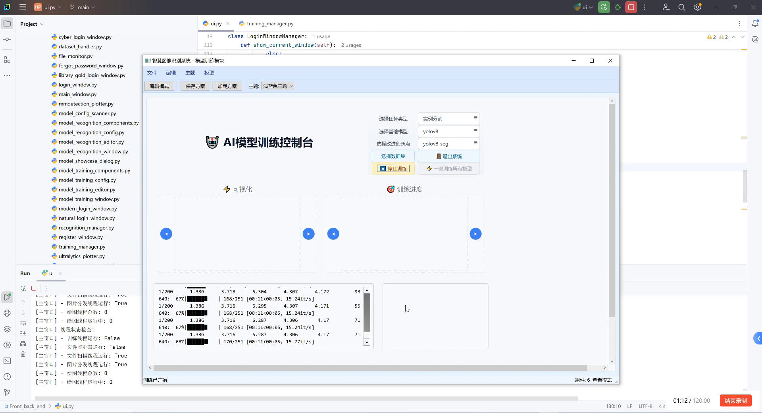The width and height of the screenshot is (762, 413).
Task: Click the 停止训练 button
Action: click(393, 168)
